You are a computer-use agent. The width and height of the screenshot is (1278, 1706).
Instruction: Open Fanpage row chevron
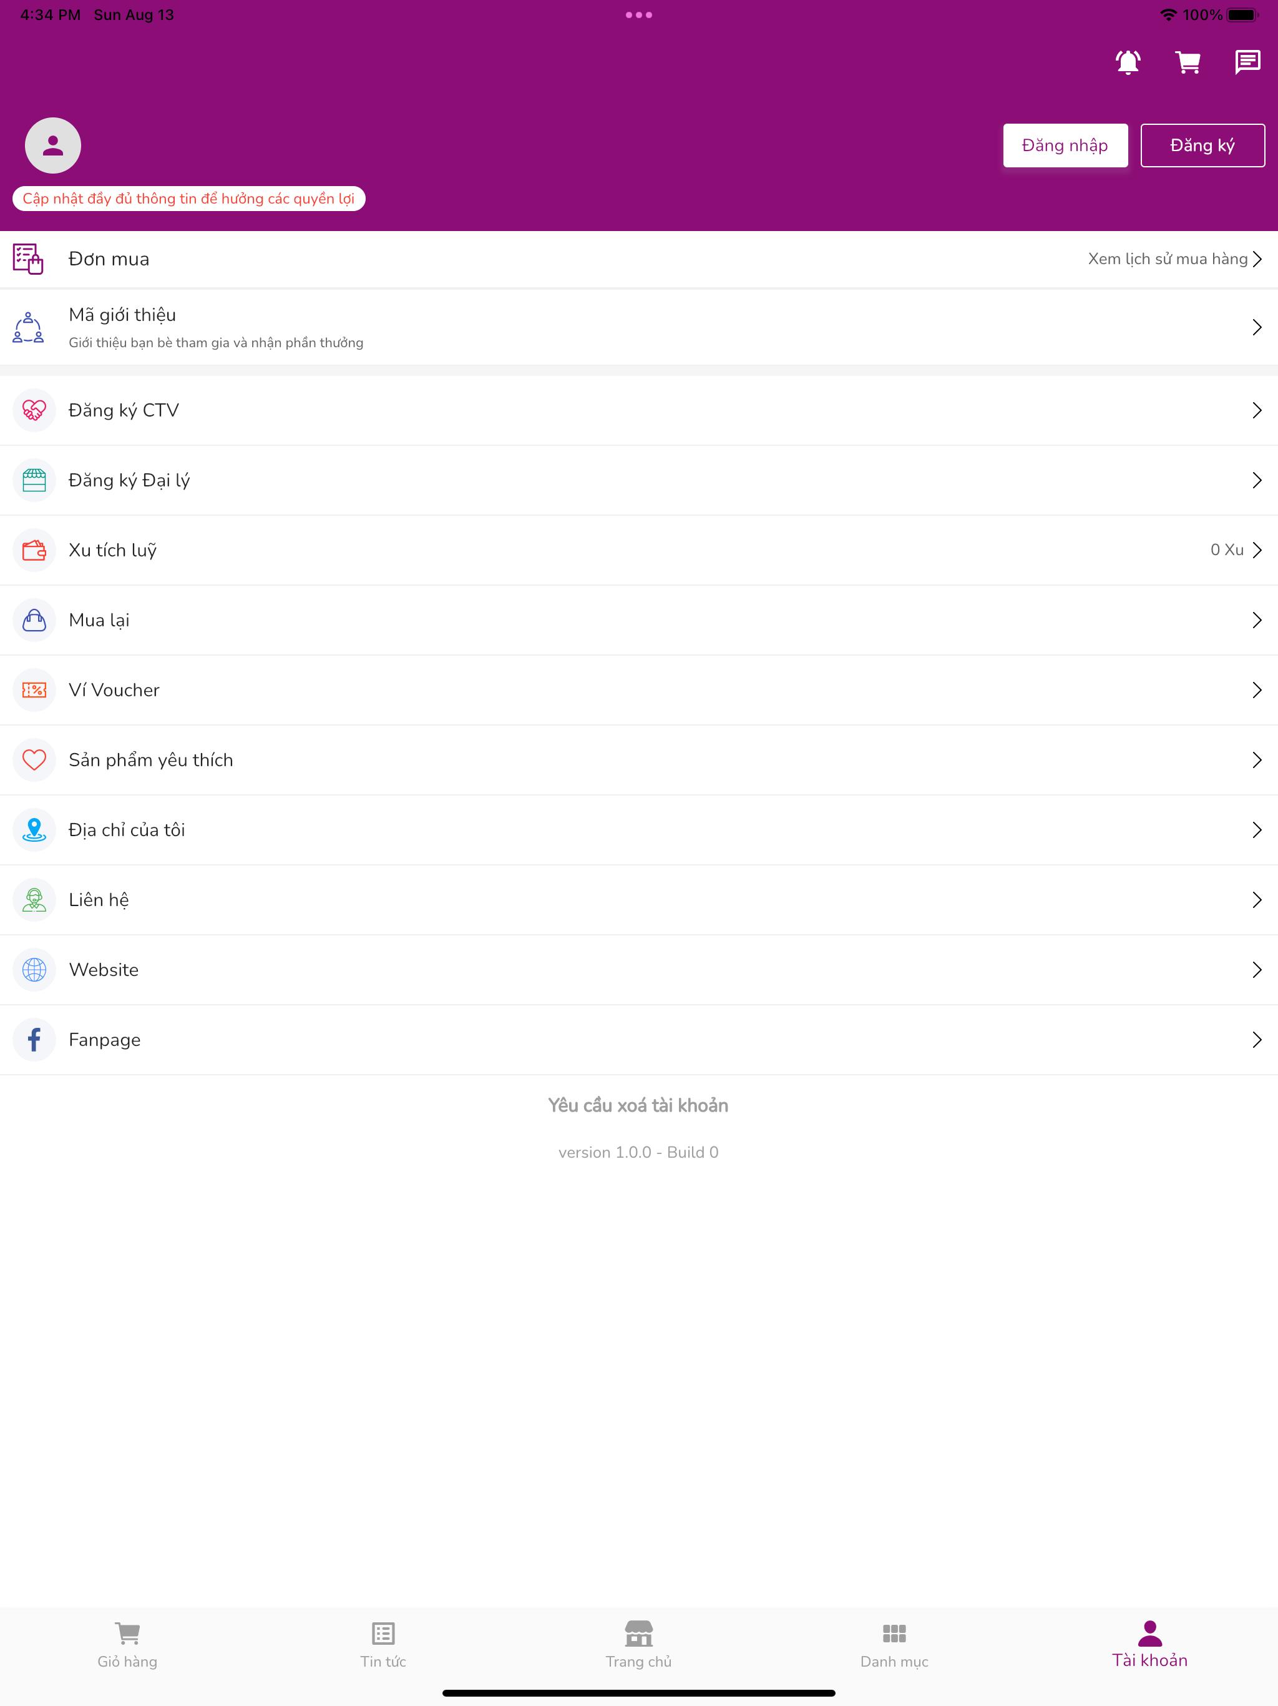pyautogui.click(x=1257, y=1040)
